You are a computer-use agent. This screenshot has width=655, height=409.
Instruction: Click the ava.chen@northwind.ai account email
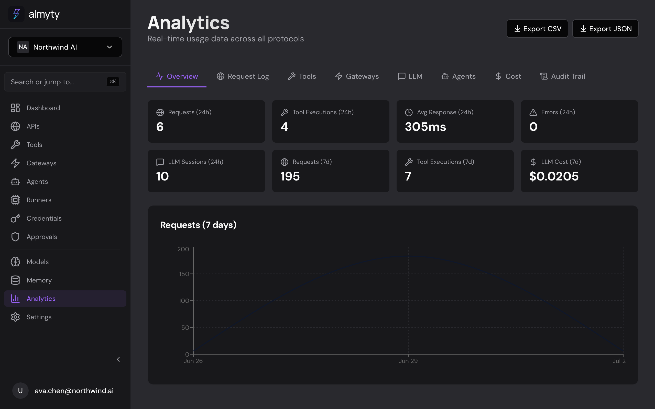pos(74,391)
